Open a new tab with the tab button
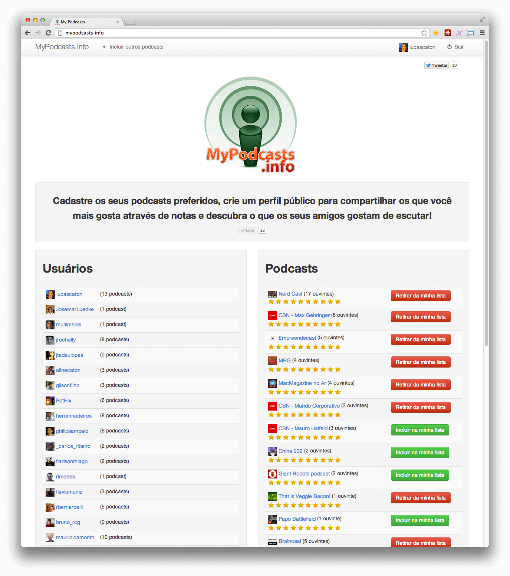Image resolution: width=510 pixels, height=576 pixels. click(x=130, y=22)
